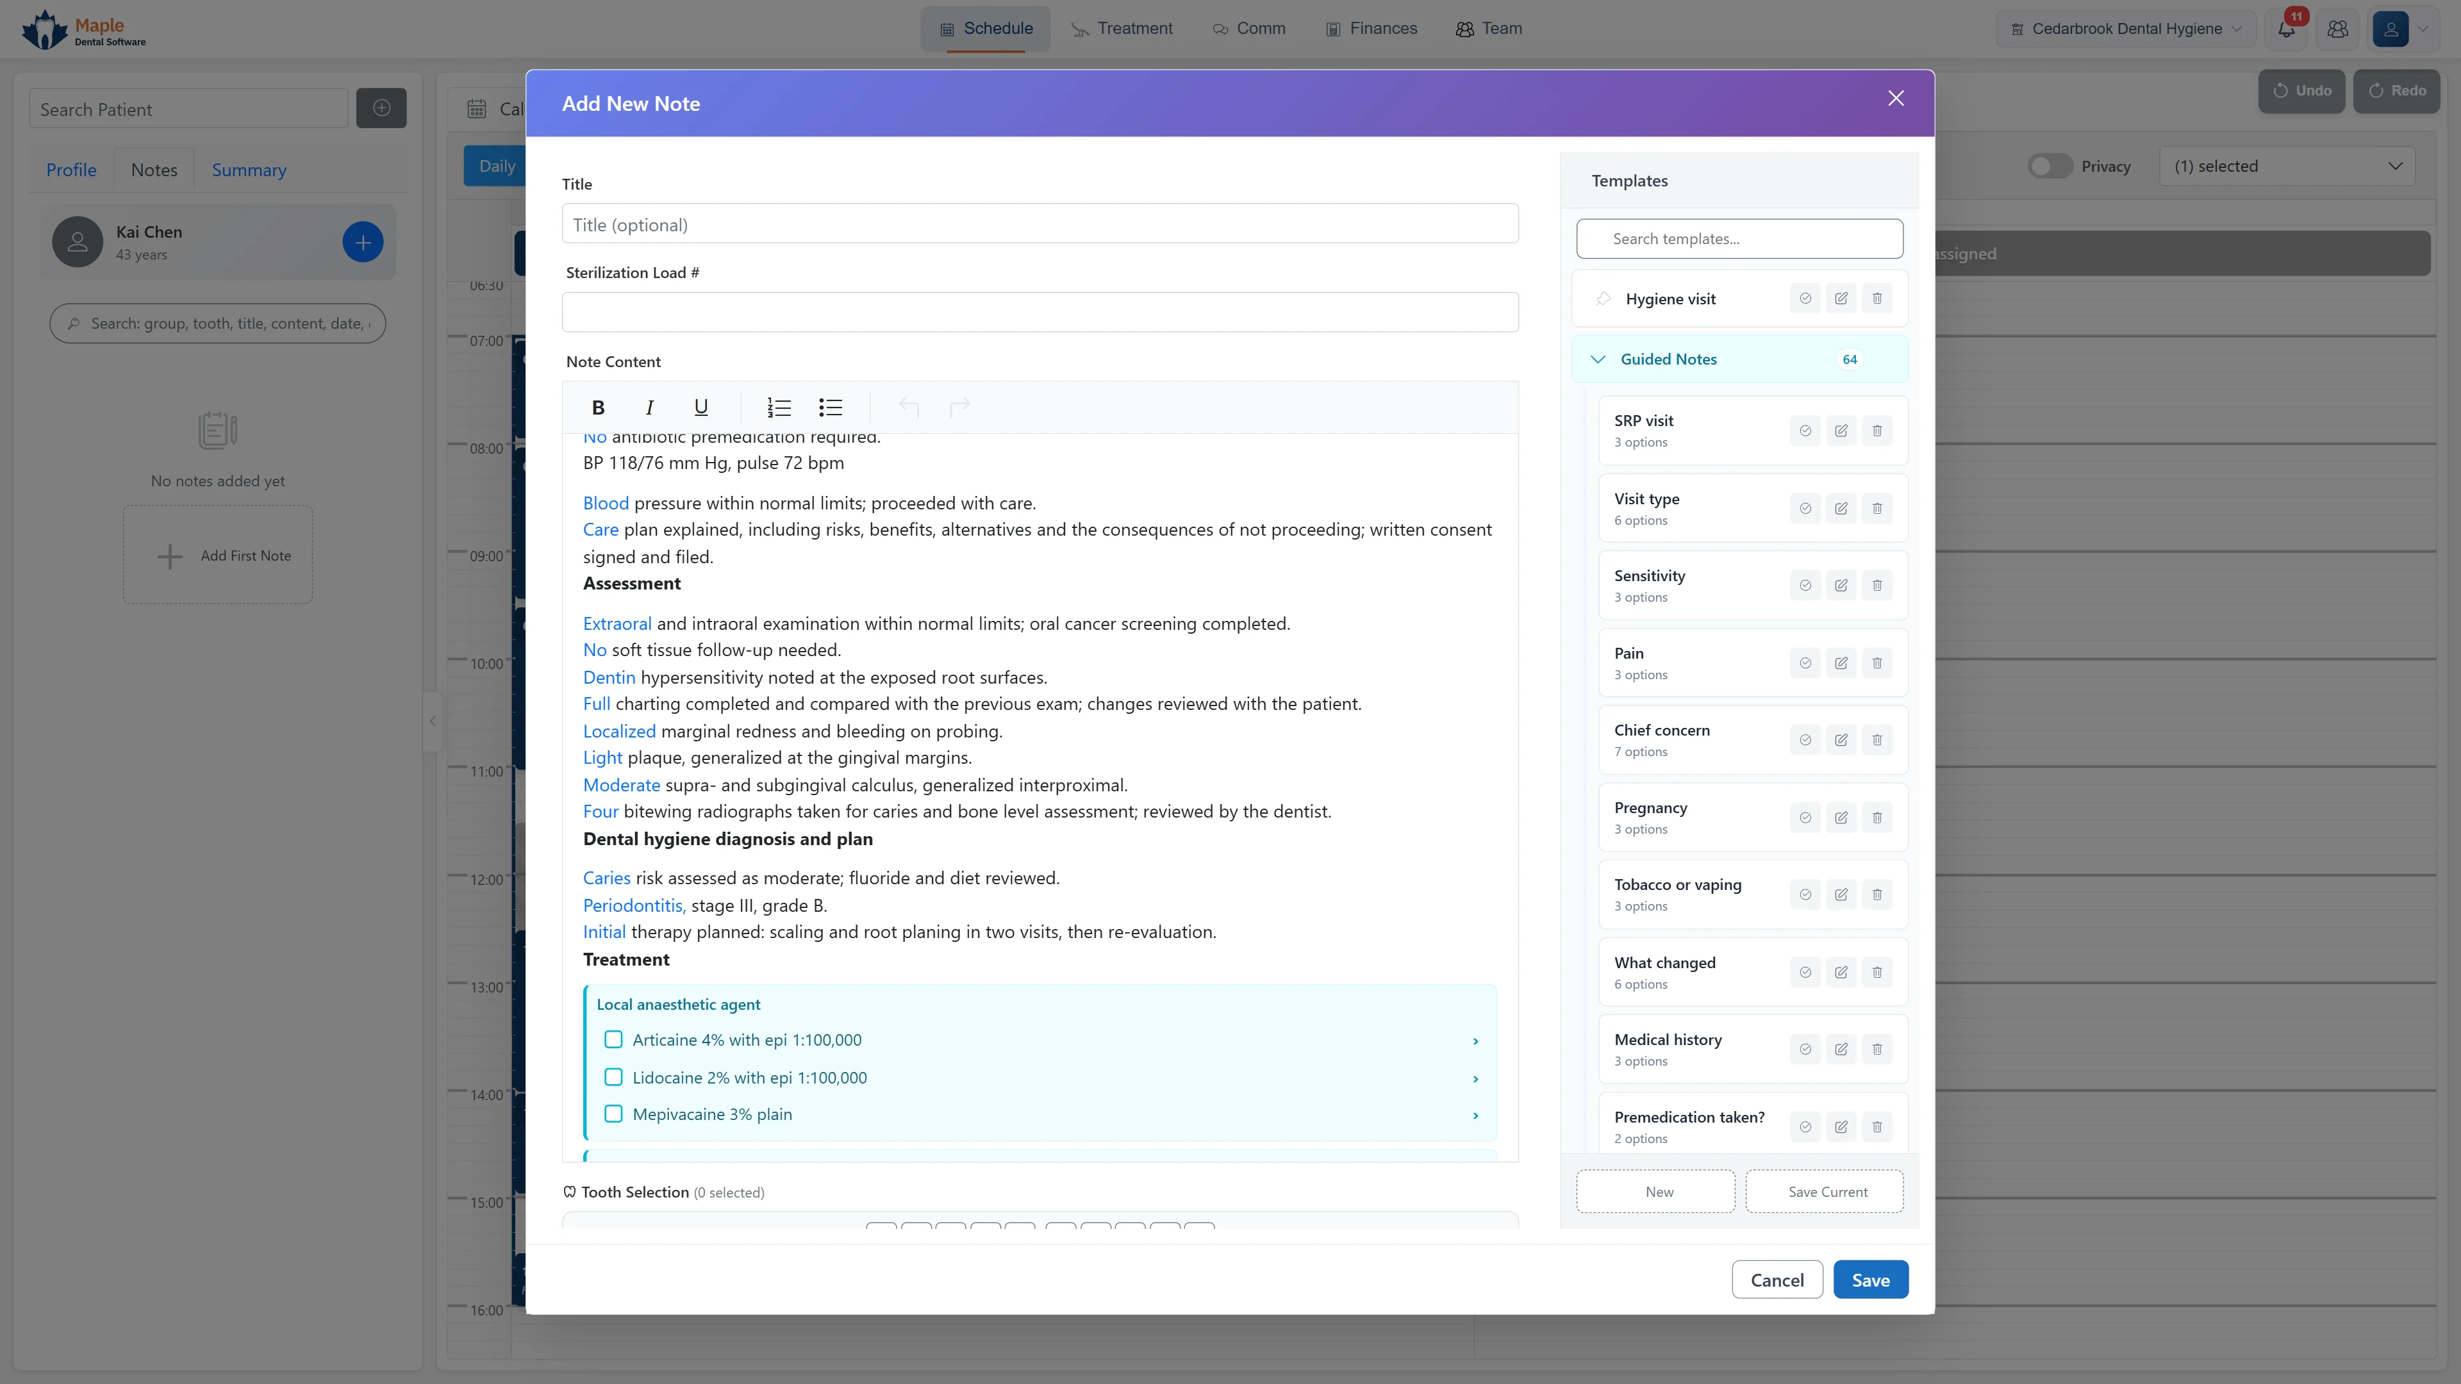Edit the SRP visit template

[x=1841, y=431]
